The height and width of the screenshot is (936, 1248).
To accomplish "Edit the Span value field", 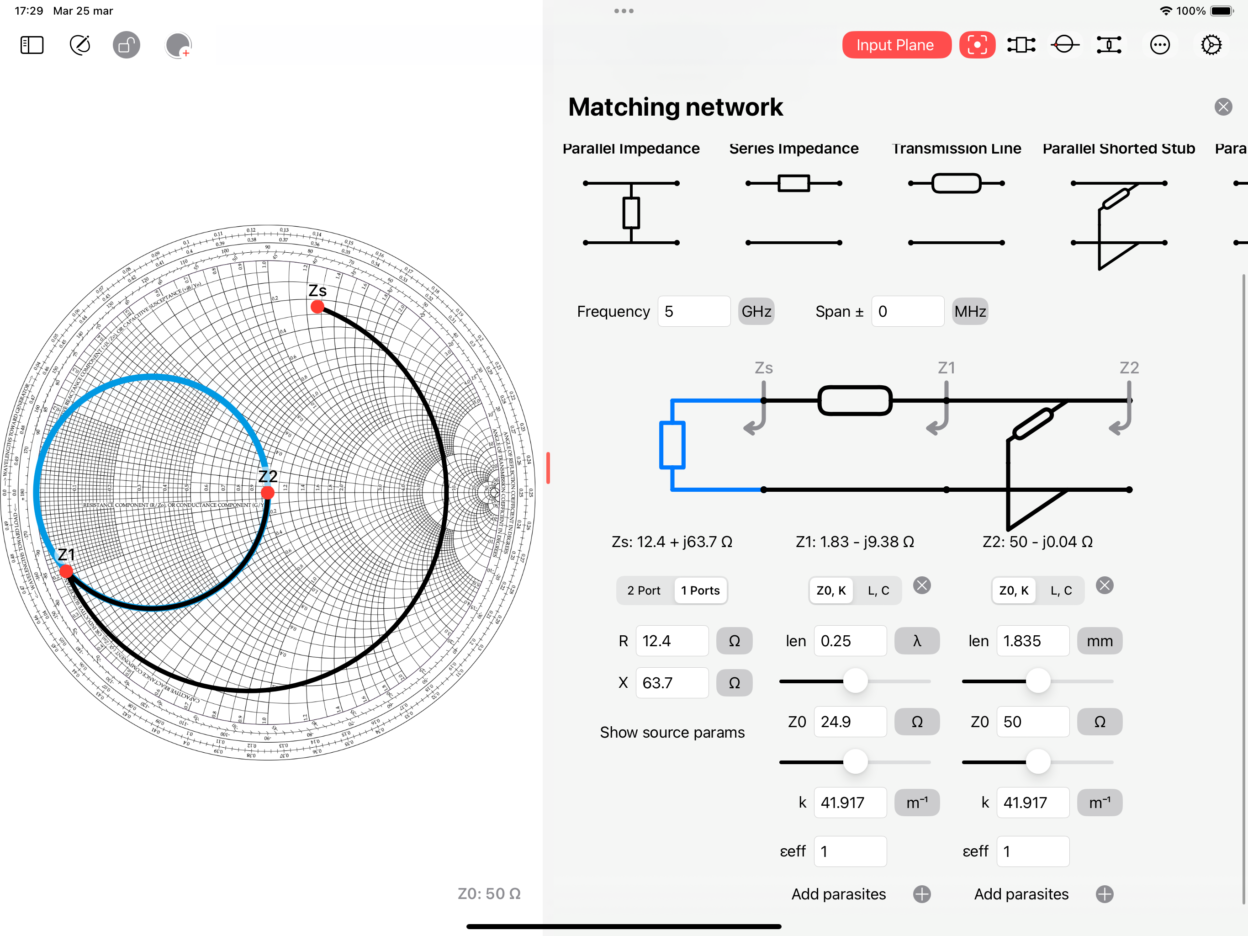I will point(908,312).
